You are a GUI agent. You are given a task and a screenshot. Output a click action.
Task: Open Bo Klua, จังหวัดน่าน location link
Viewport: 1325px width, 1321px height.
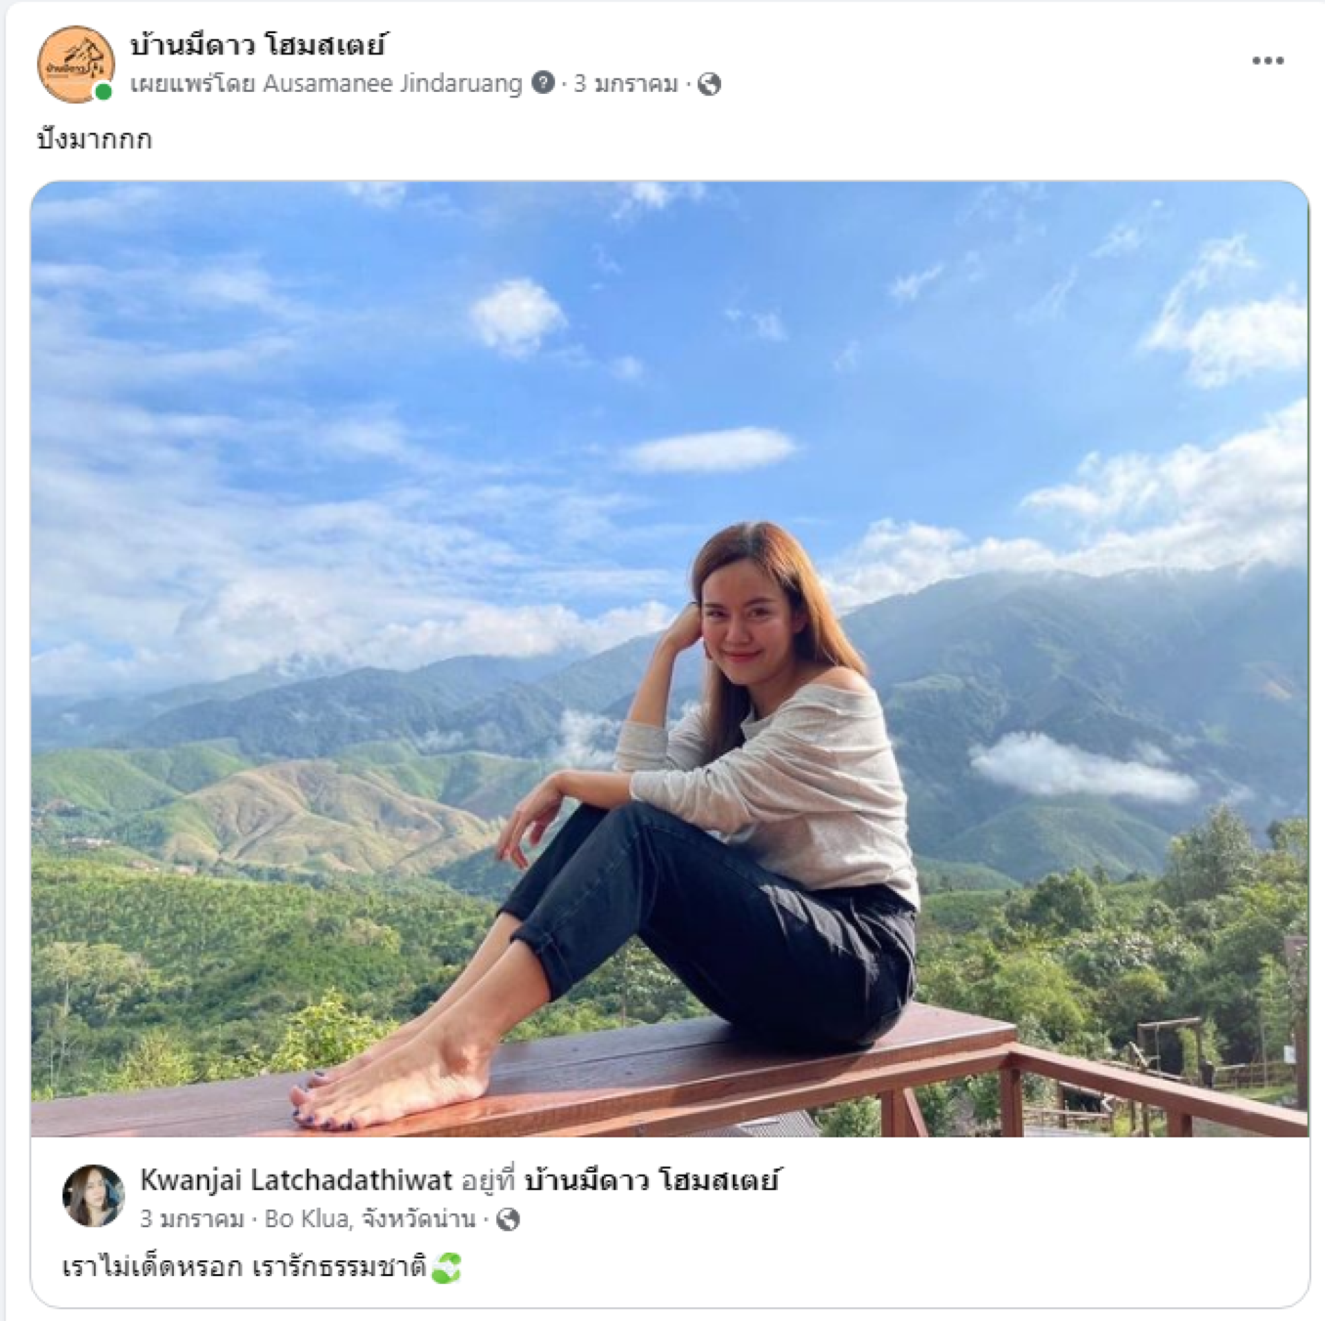(x=370, y=1220)
